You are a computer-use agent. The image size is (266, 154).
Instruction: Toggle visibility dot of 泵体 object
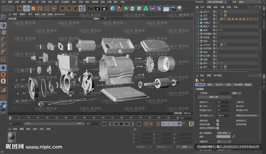pos(216,41)
